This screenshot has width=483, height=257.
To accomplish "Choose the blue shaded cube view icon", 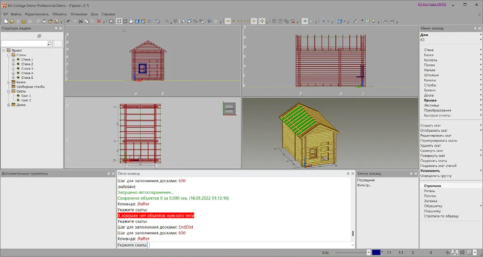I will 137,21.
